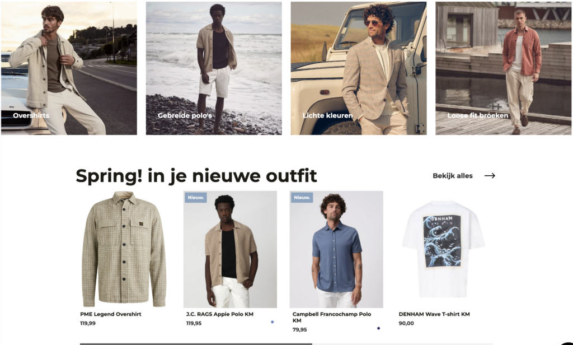Click the J.C. RAGS Appie Polo KM title
The height and width of the screenshot is (345, 573).
[219, 314]
